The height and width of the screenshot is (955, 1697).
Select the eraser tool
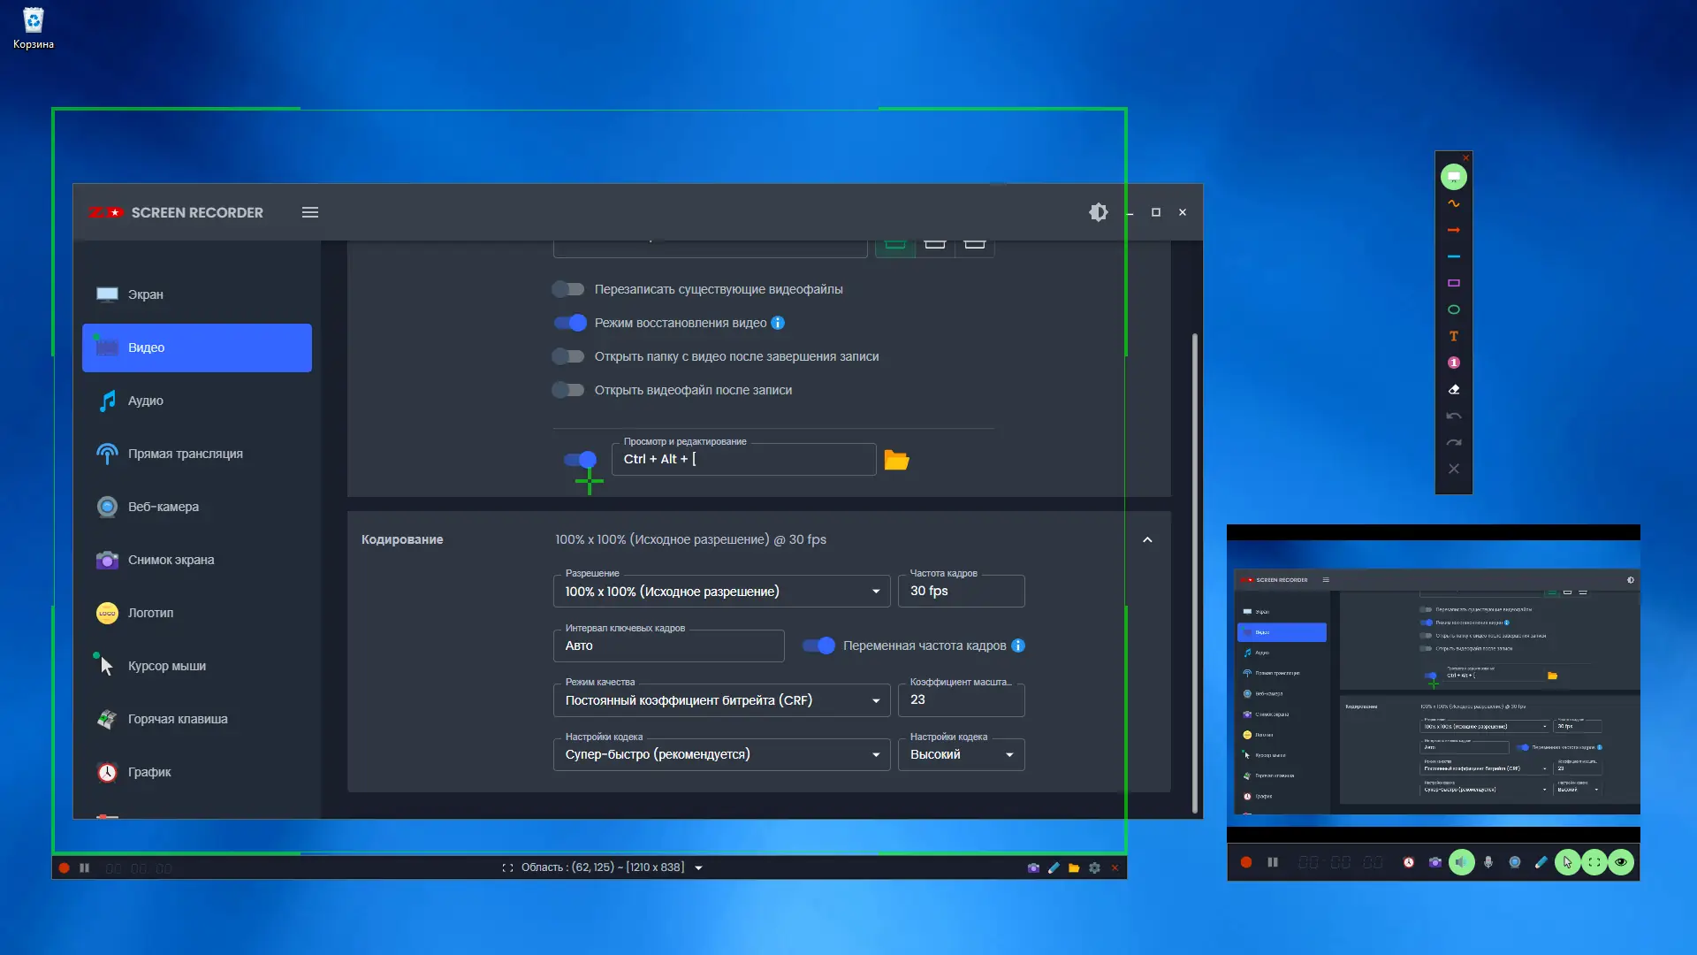pyautogui.click(x=1453, y=389)
